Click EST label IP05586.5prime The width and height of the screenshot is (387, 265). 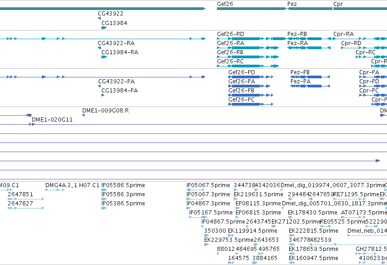coord(123,185)
